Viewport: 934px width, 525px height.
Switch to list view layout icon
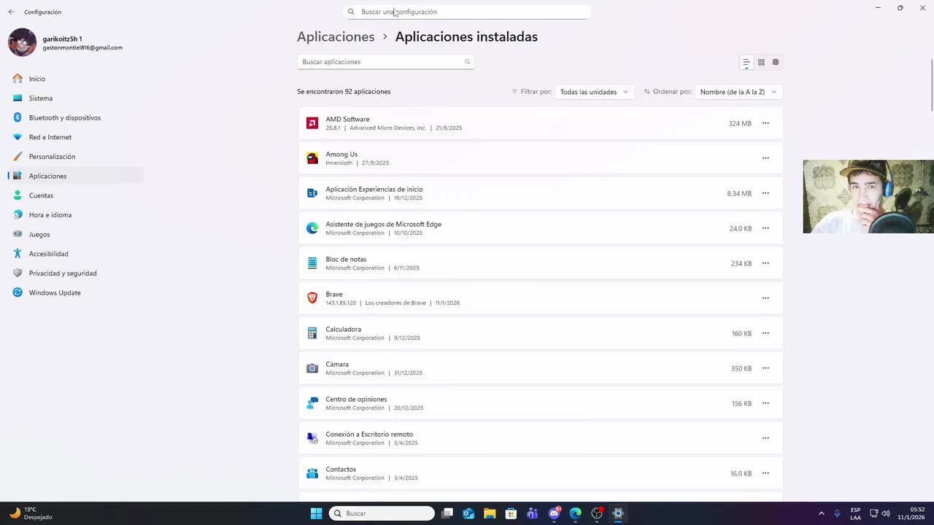point(746,63)
